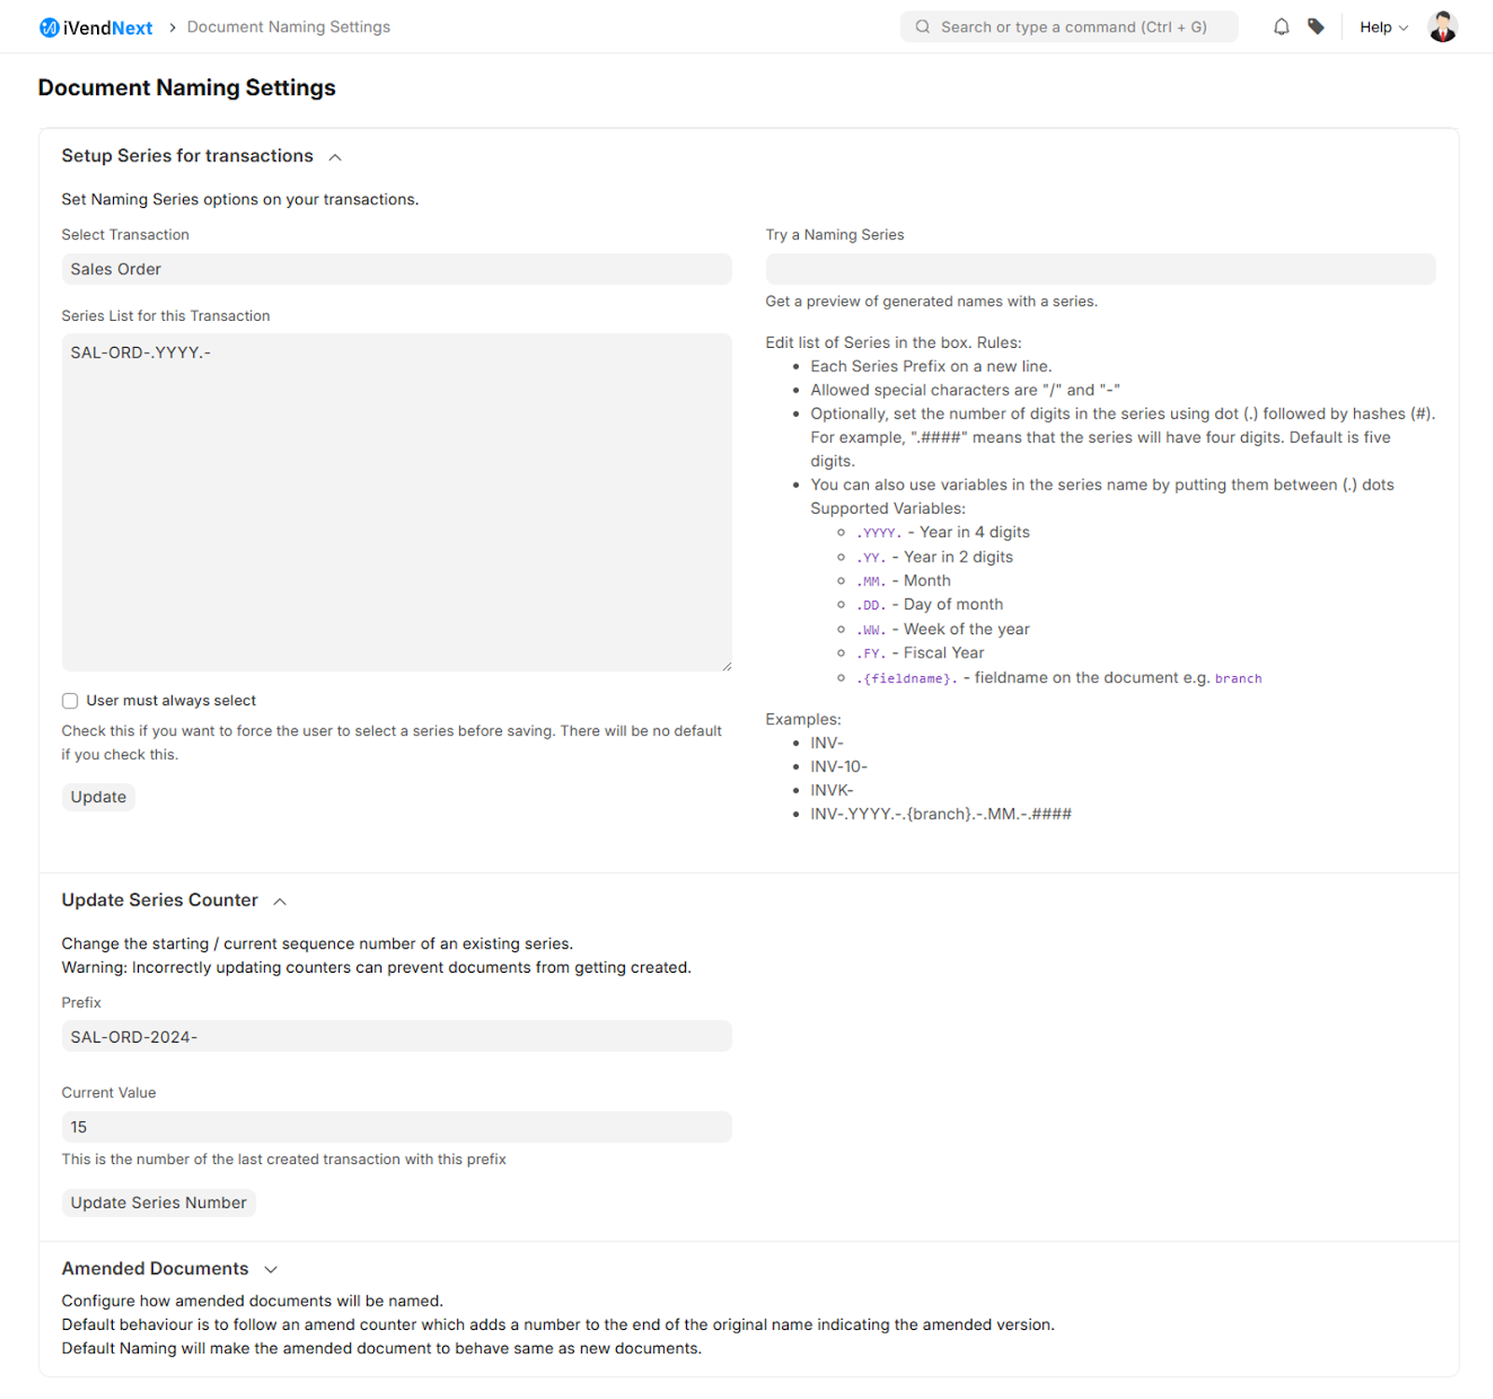Viewport: 1493px width, 1399px height.
Task: Open the notifications bell icon
Action: [1281, 27]
